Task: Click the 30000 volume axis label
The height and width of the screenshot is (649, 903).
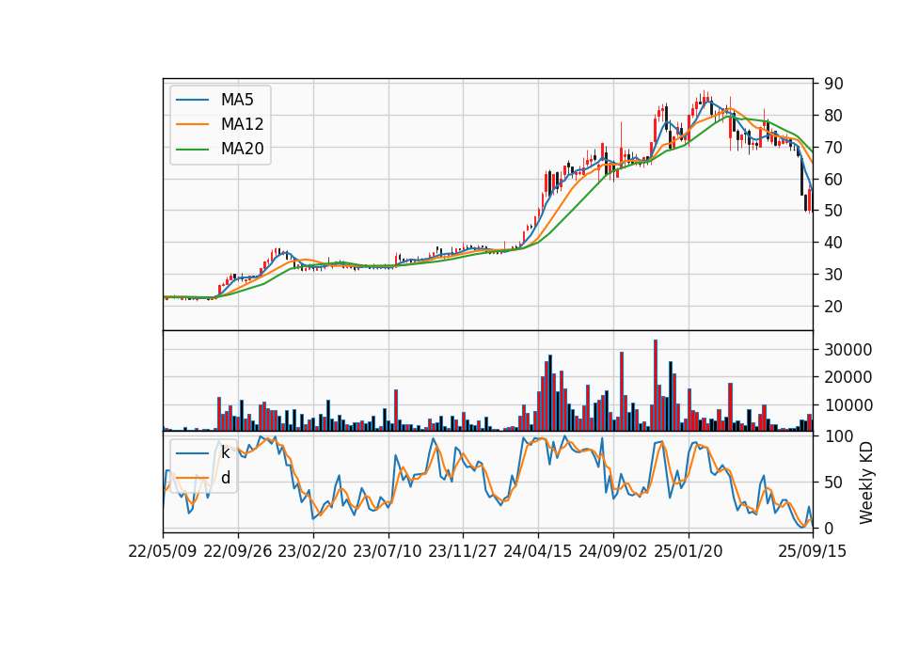Action: 848,350
